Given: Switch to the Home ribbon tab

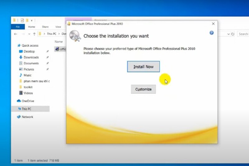Looking at the screenshot, I should 32,27.
